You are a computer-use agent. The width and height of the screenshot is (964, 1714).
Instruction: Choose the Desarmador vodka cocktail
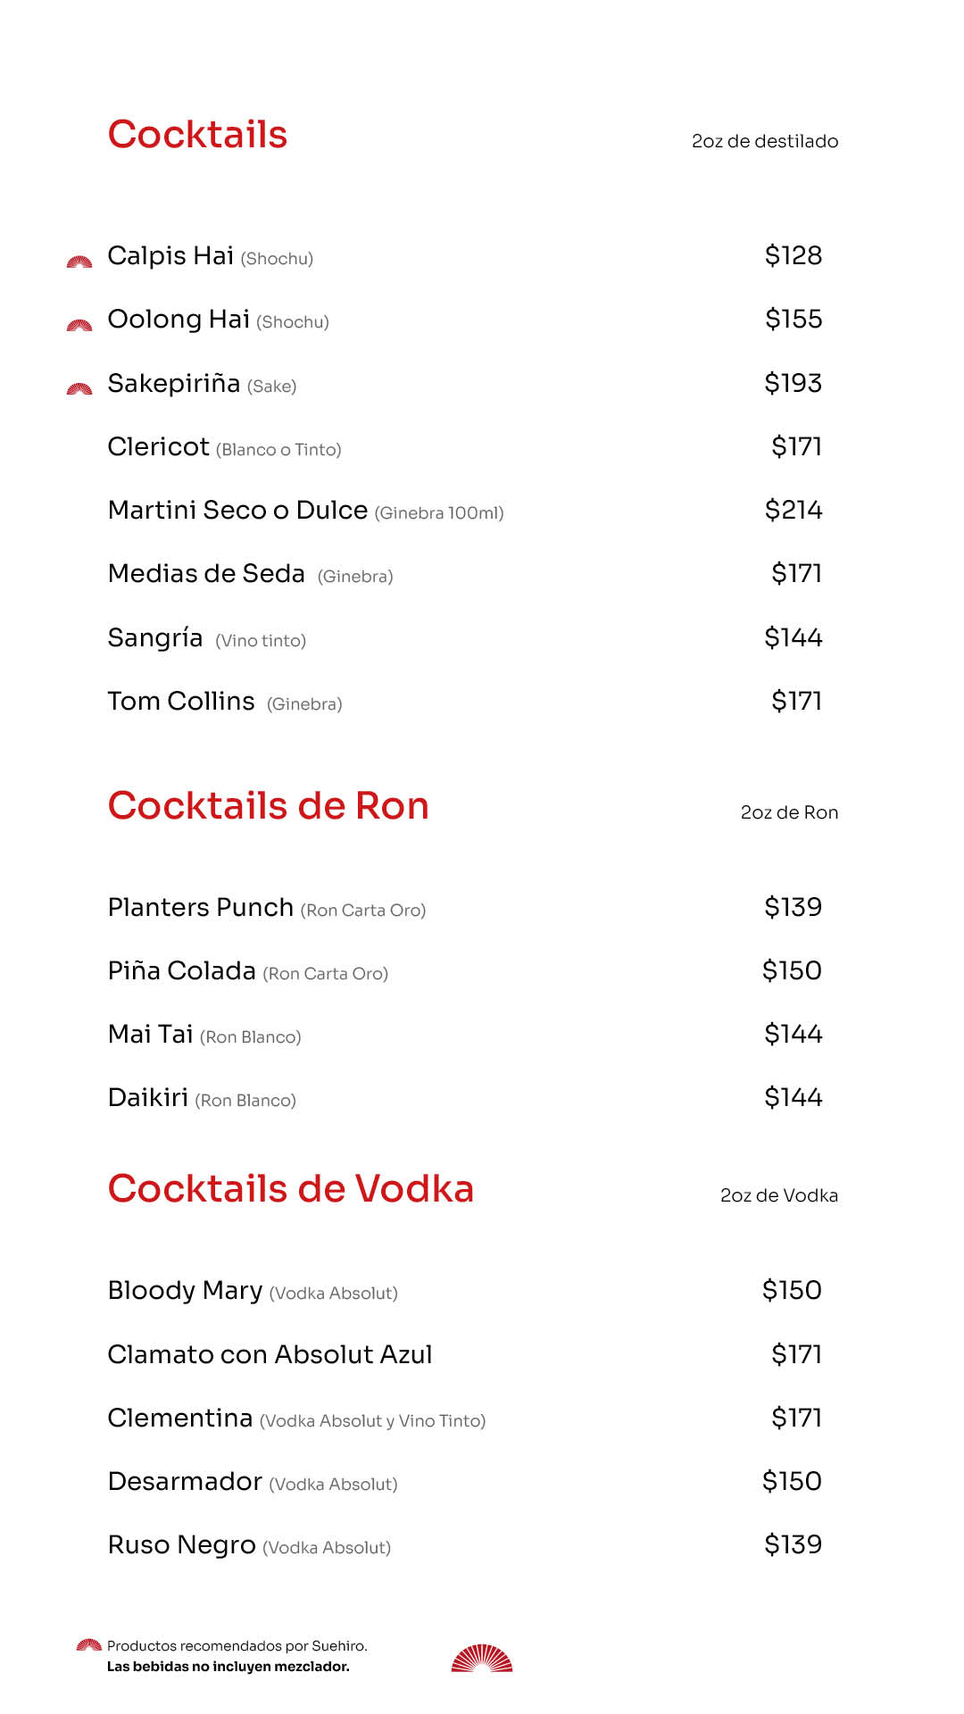tap(185, 1482)
